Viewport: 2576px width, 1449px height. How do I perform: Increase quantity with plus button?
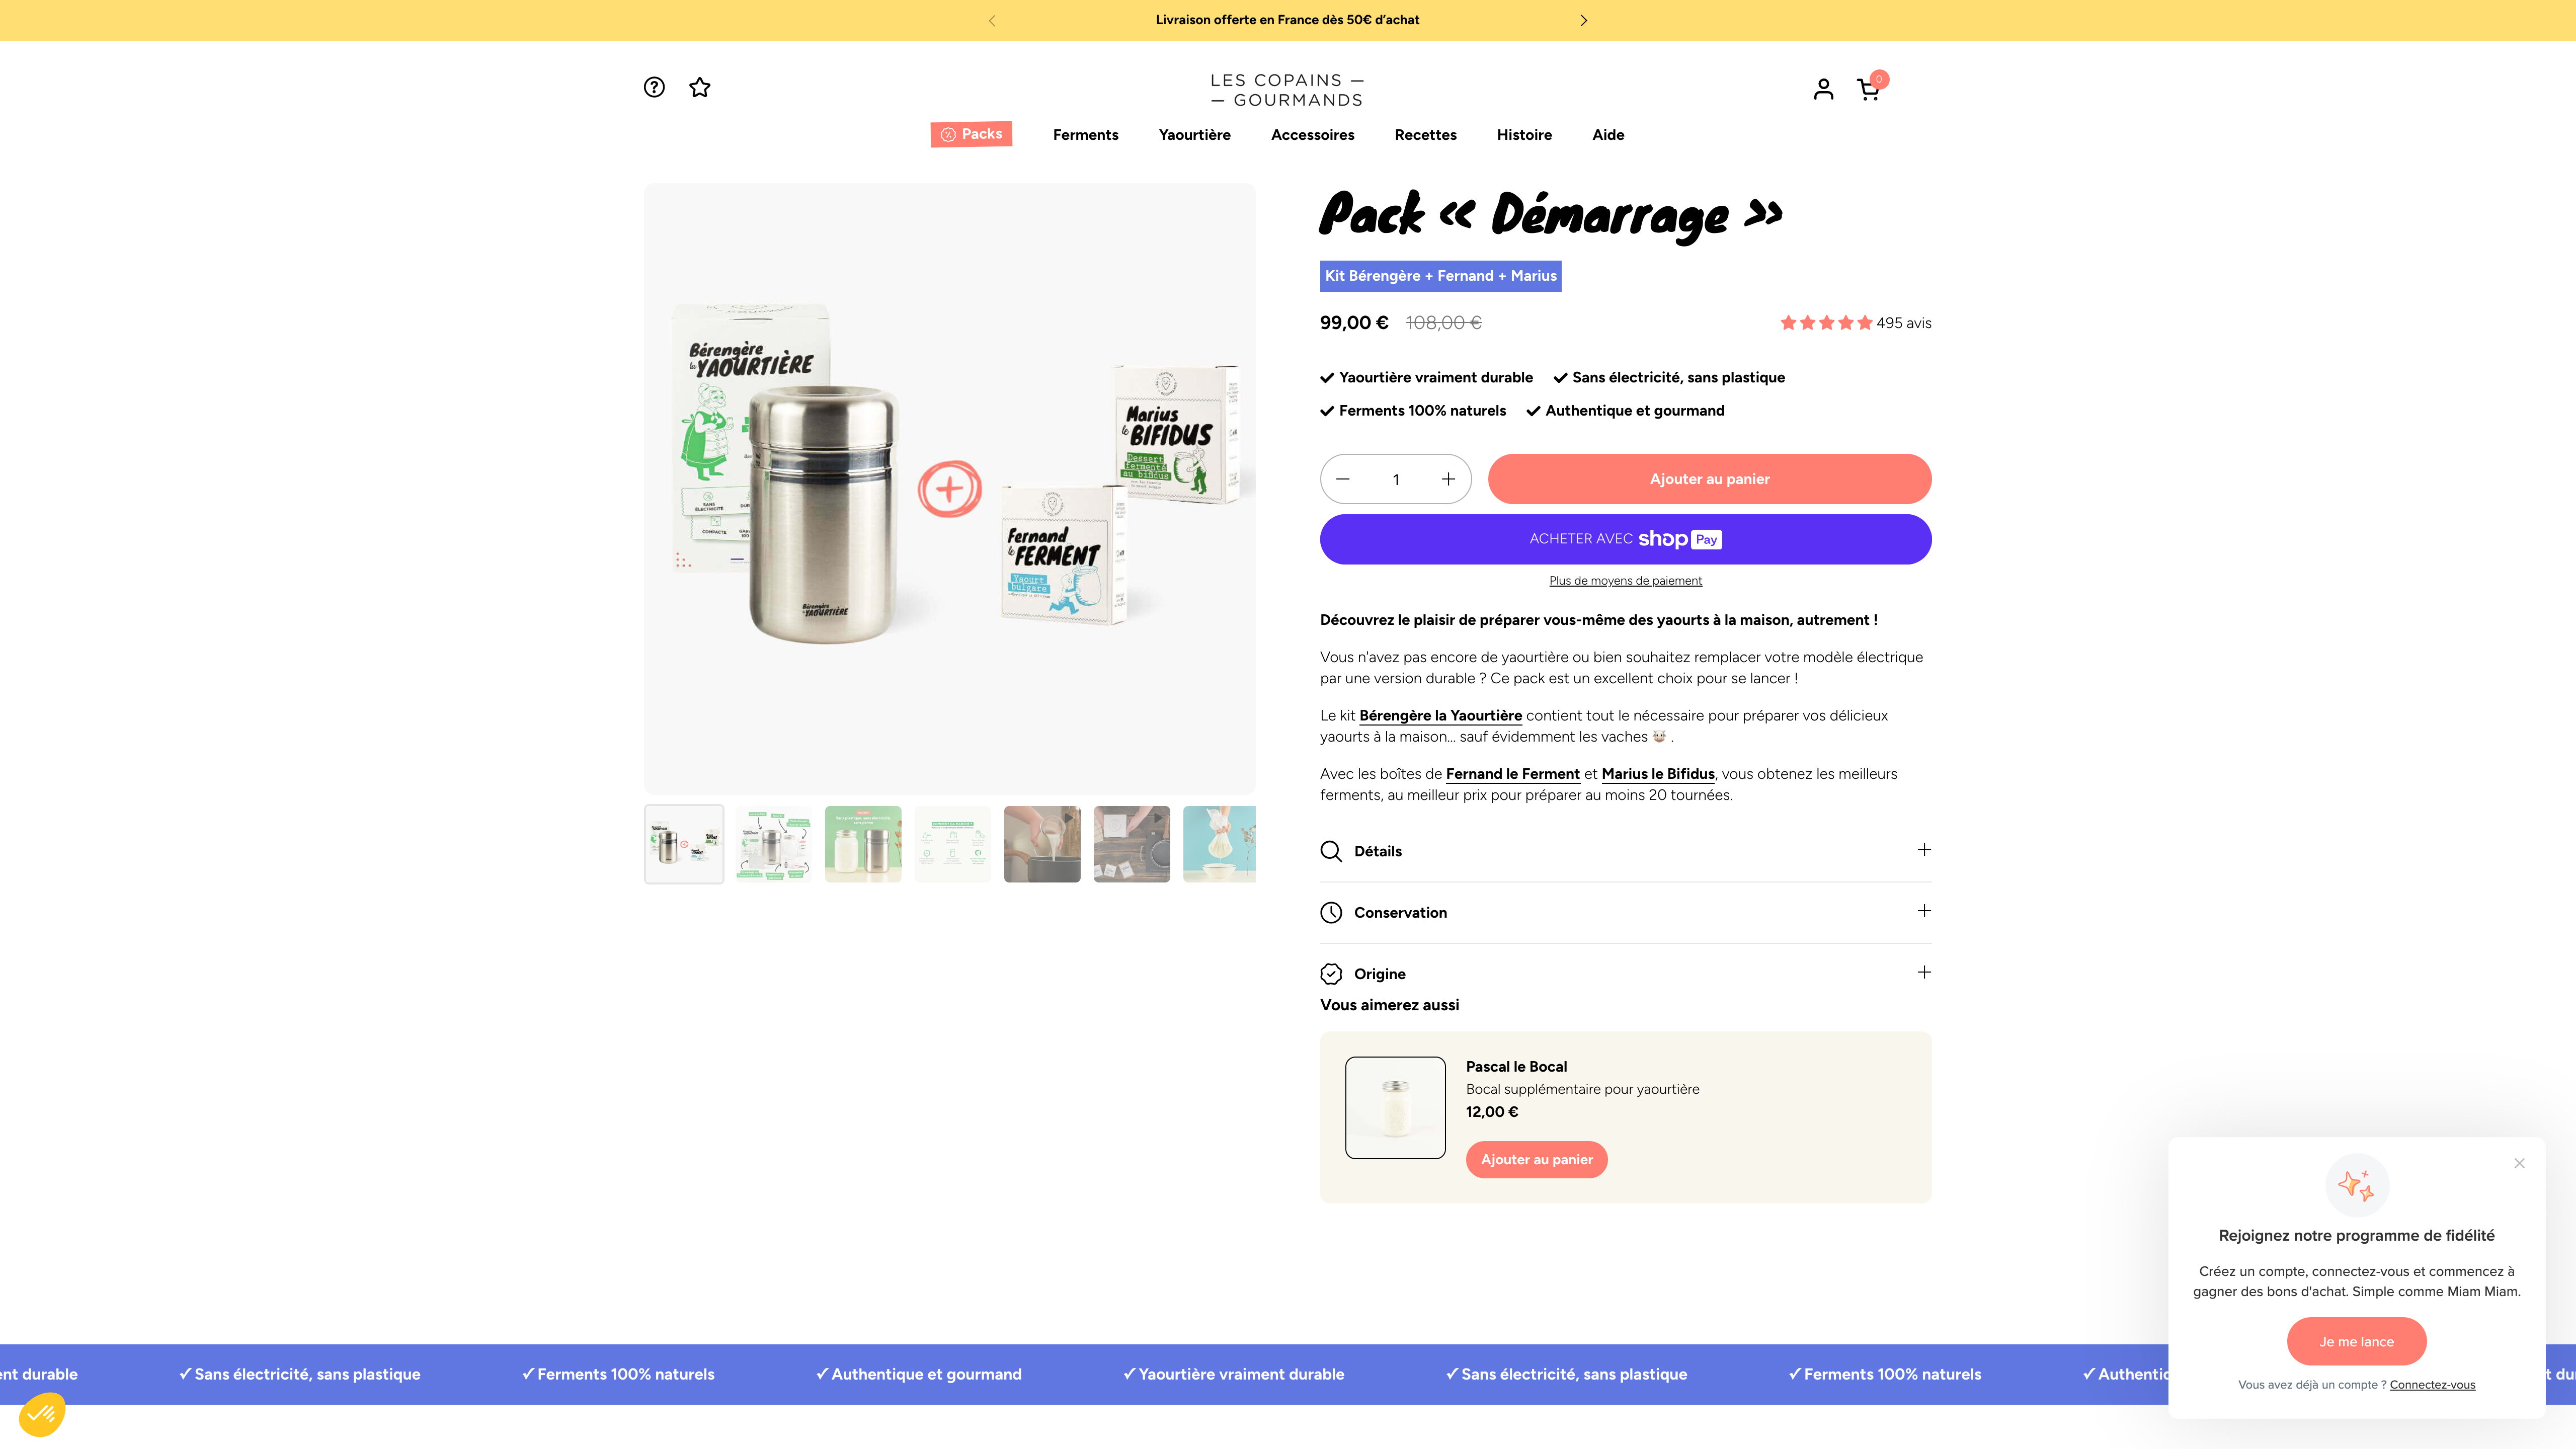click(x=1448, y=479)
